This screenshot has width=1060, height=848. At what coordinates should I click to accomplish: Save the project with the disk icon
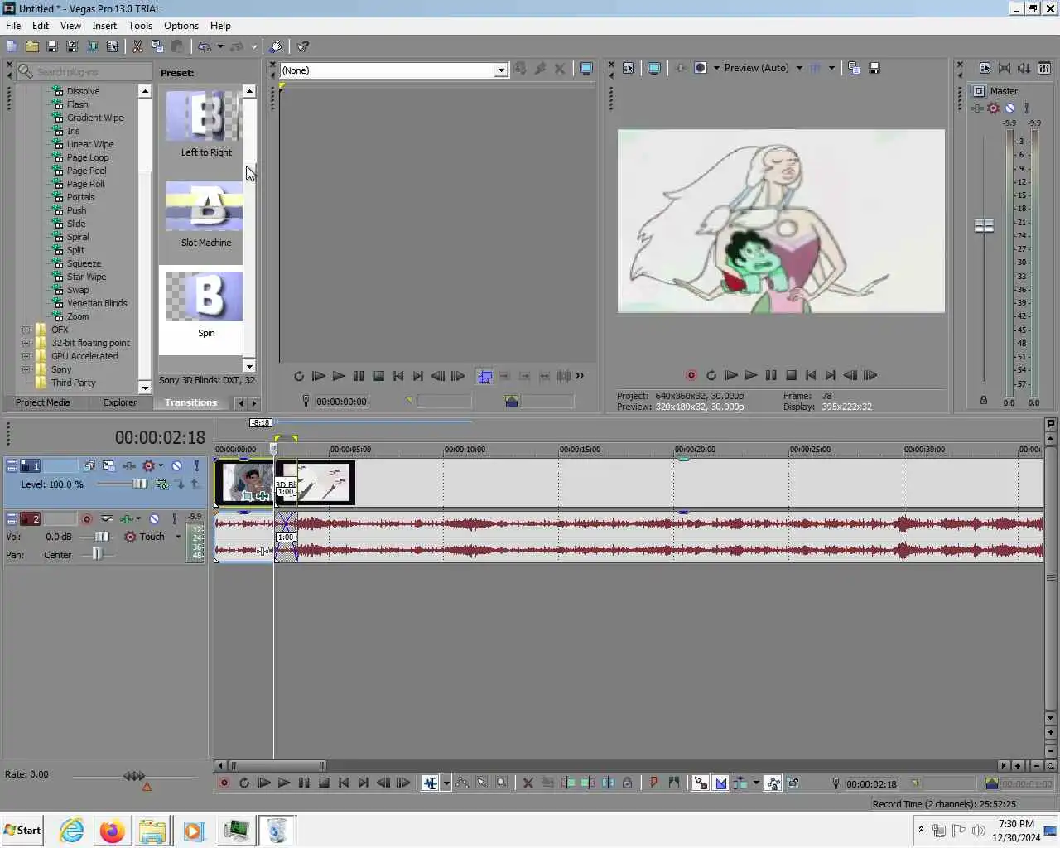51,46
